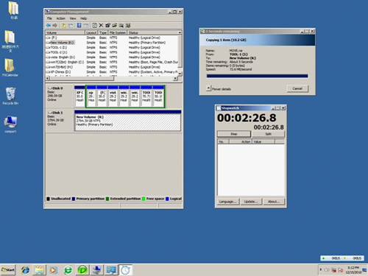Screen dimensions: 368x276
Task: Click the network tray icon with red mark
Action: (333, 270)
